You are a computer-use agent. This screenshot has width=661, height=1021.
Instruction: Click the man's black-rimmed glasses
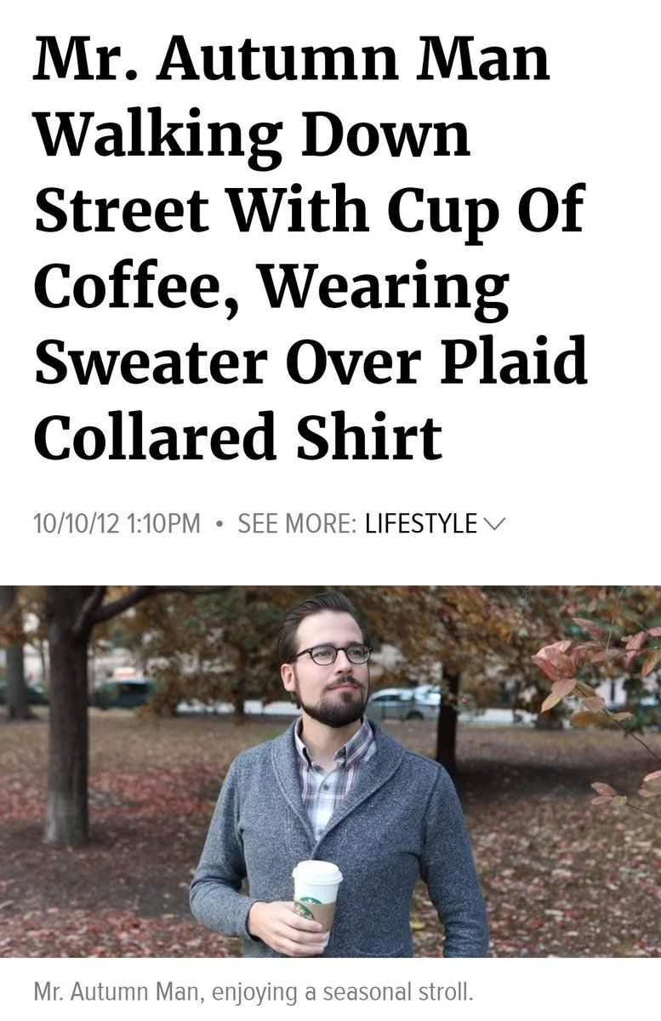[333, 654]
